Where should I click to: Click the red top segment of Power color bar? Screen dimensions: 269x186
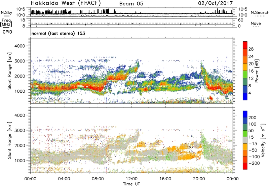[x=245, y=45]
